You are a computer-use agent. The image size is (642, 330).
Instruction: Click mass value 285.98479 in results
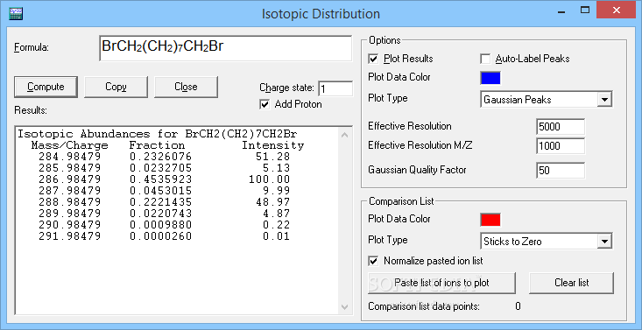pyautogui.click(x=69, y=168)
